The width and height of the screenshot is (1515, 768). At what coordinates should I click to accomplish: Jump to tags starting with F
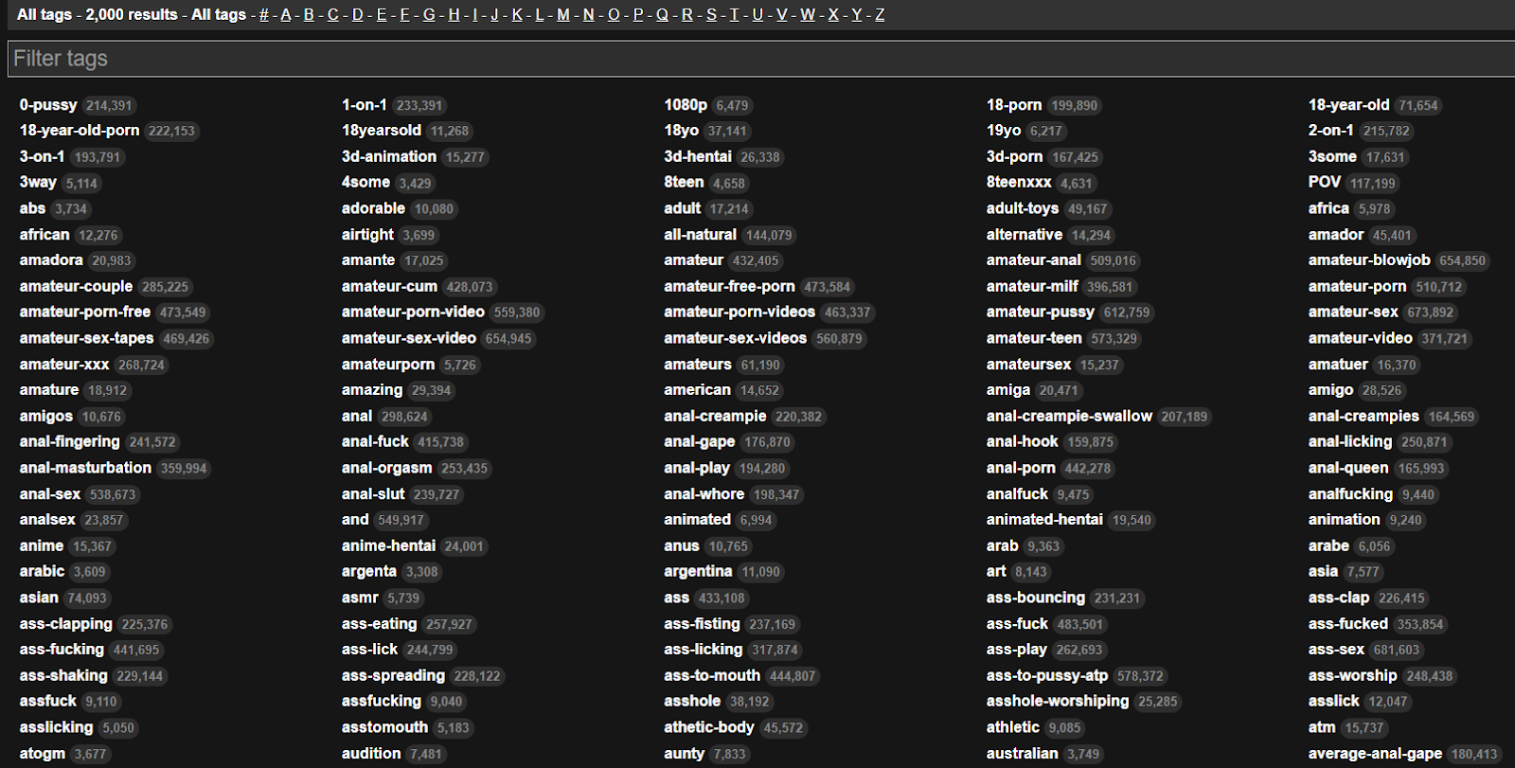point(404,15)
